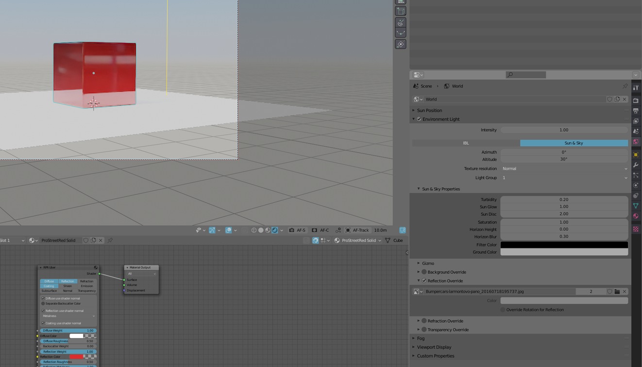Open the Texture resolution dropdown
This screenshot has height=367, width=642.
tap(564, 169)
